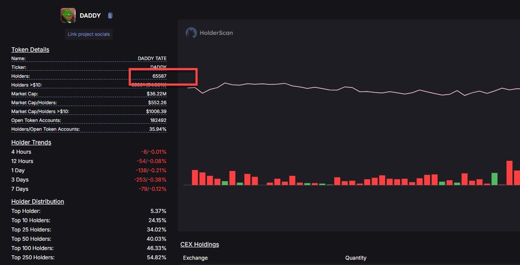Click the Top 10 Holders percentage 24.15%
This screenshot has width=520, height=265.
158,220
